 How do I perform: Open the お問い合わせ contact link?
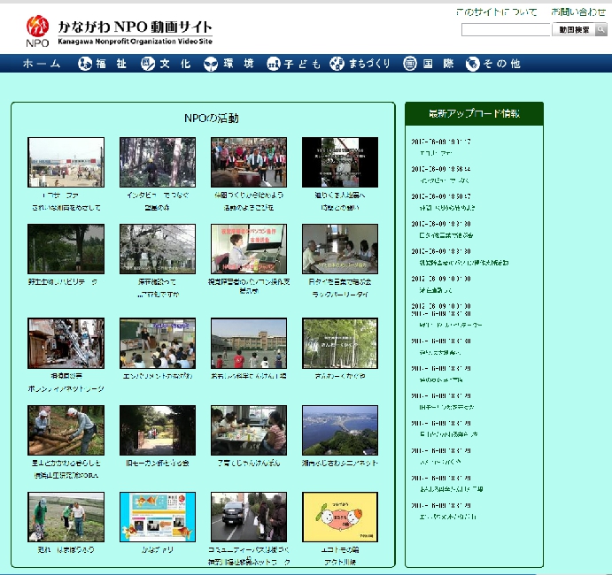[x=578, y=12]
